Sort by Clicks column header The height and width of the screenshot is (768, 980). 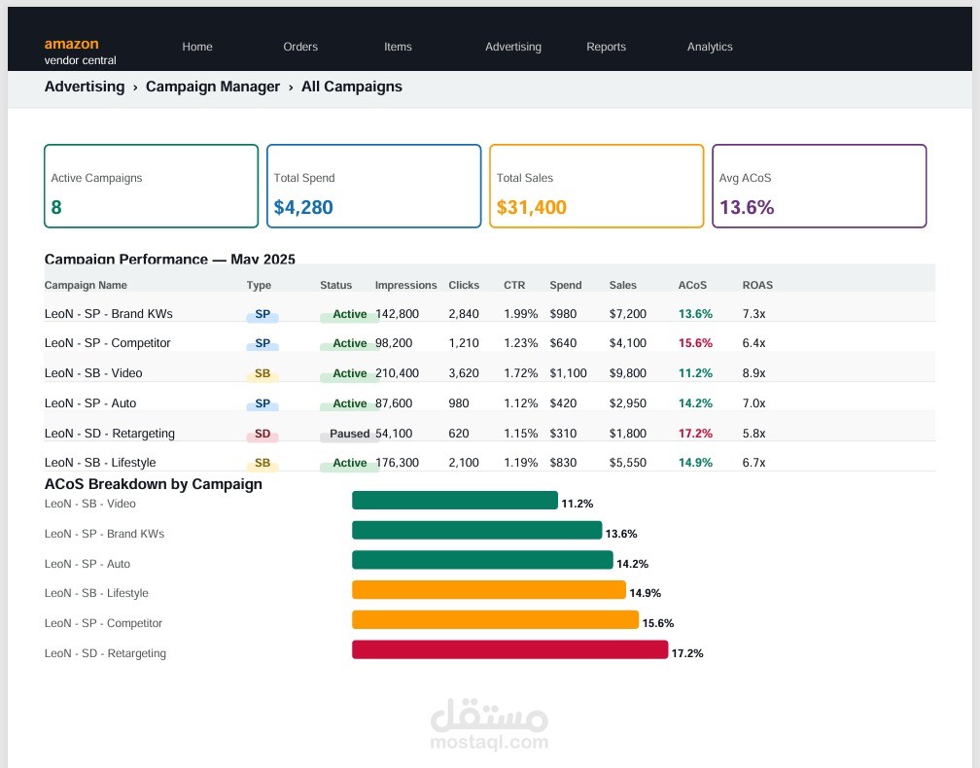pos(464,285)
